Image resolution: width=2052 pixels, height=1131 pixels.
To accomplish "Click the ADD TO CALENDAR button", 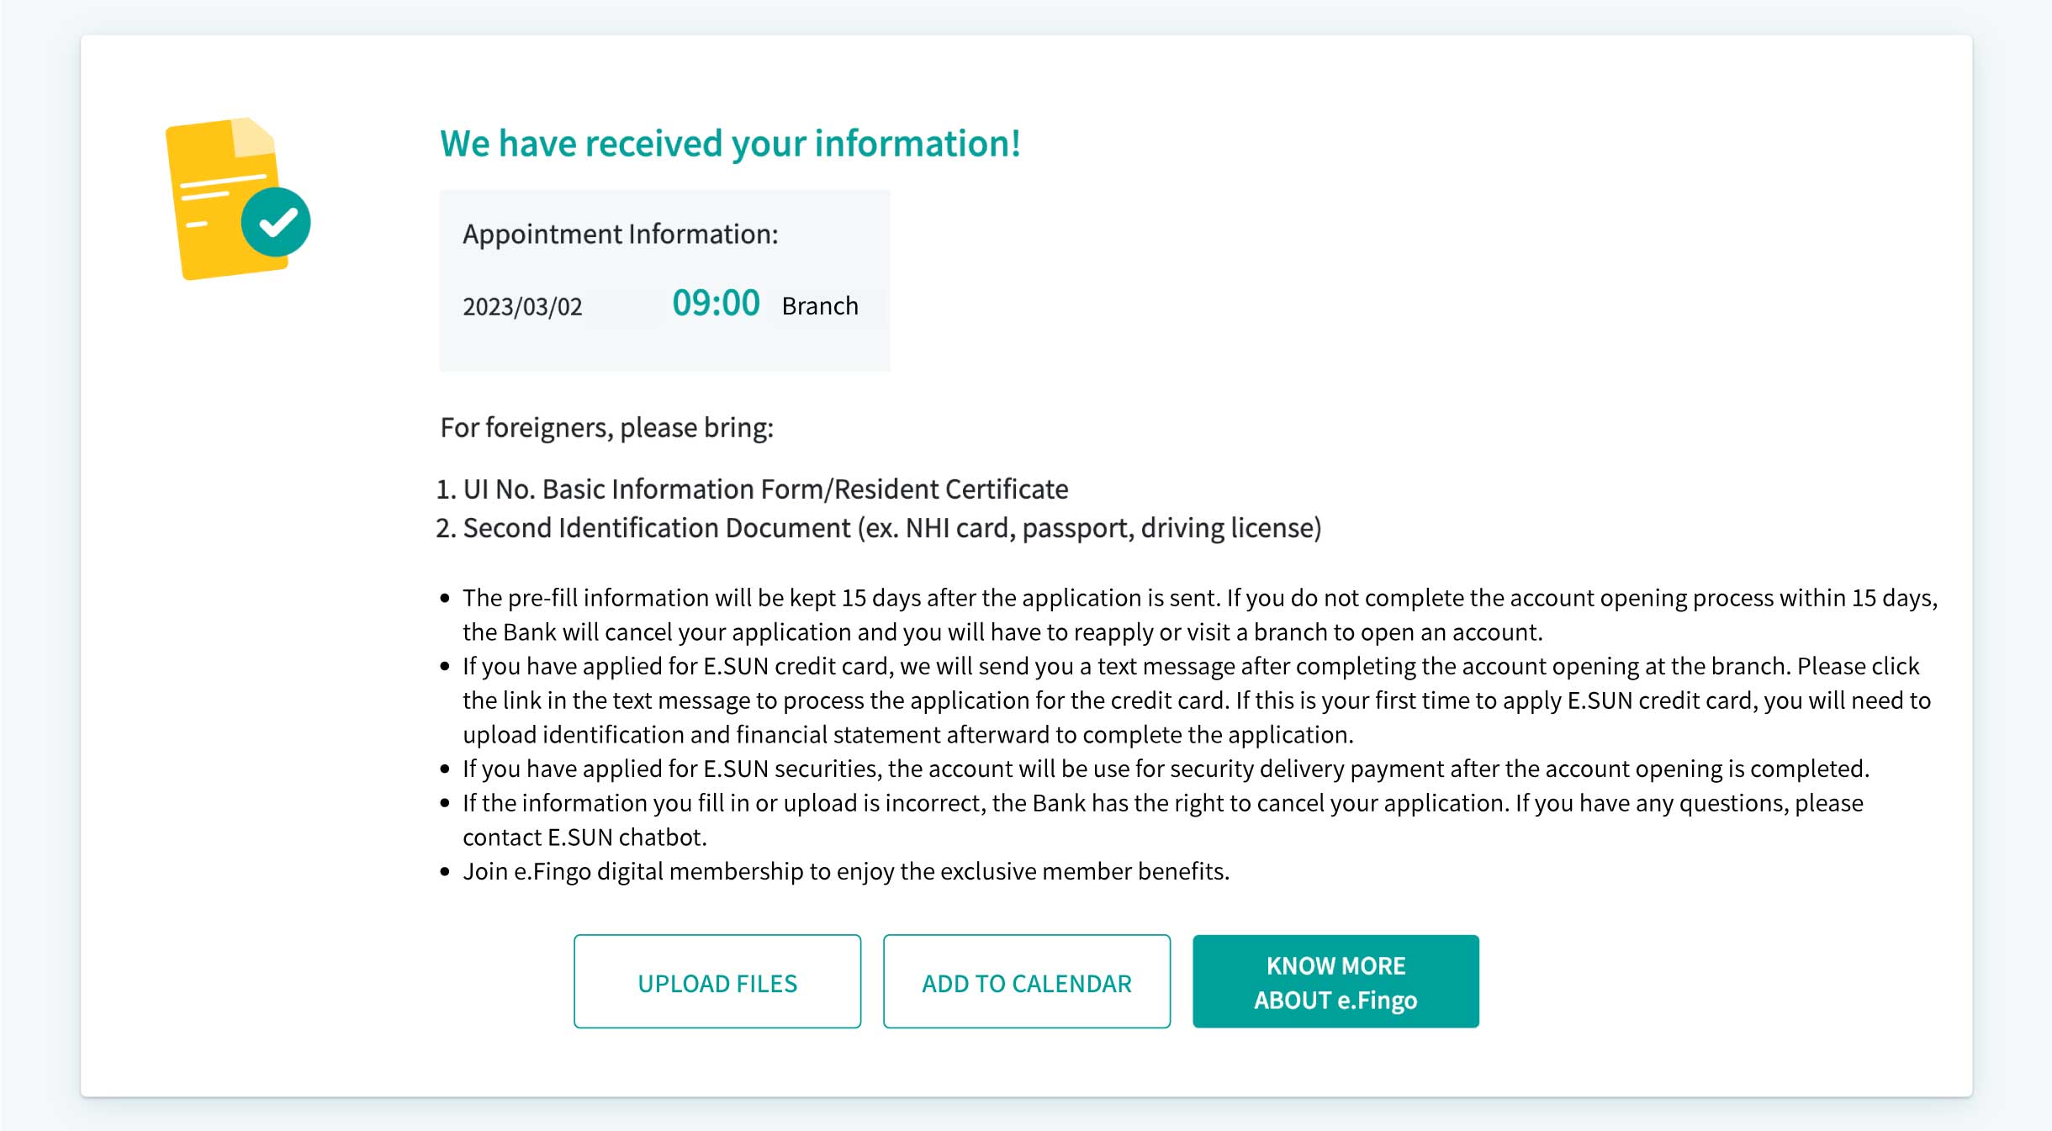I will point(1027,981).
